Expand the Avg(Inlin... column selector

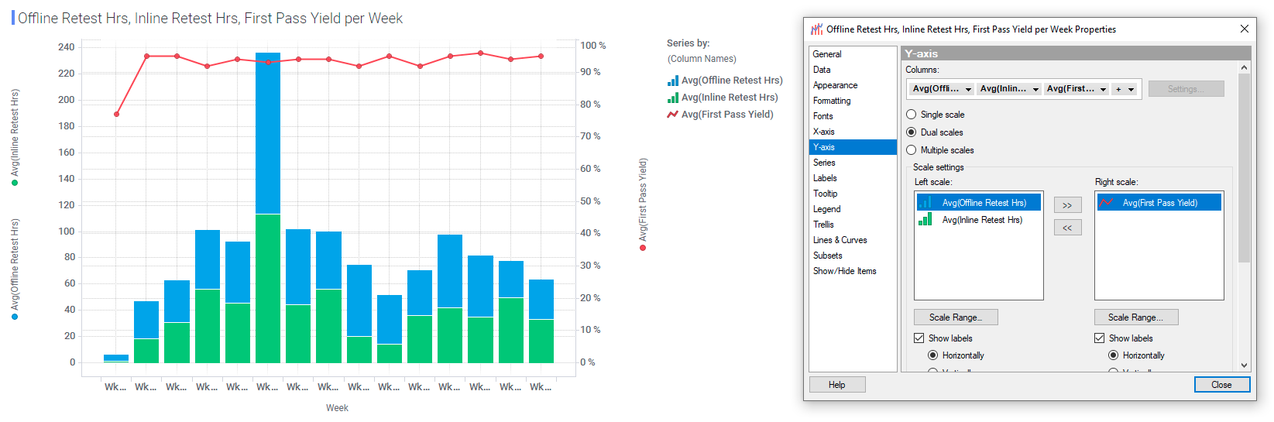coord(1009,89)
